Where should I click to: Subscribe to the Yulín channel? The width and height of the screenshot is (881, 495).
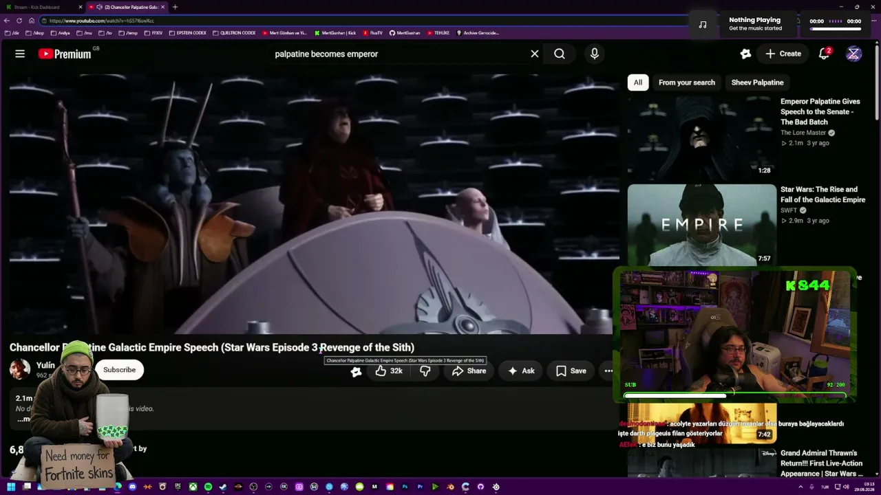point(119,370)
